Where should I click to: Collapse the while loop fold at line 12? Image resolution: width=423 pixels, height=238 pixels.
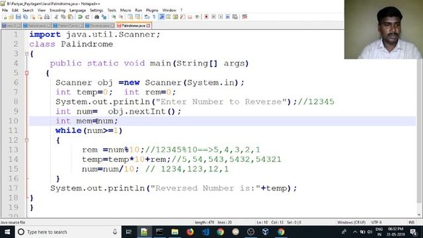26,140
